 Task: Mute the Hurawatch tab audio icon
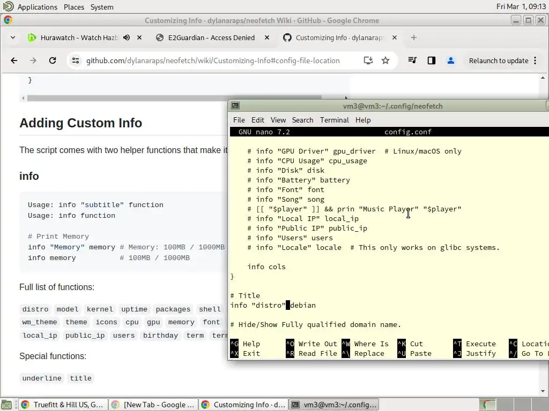[127, 37]
